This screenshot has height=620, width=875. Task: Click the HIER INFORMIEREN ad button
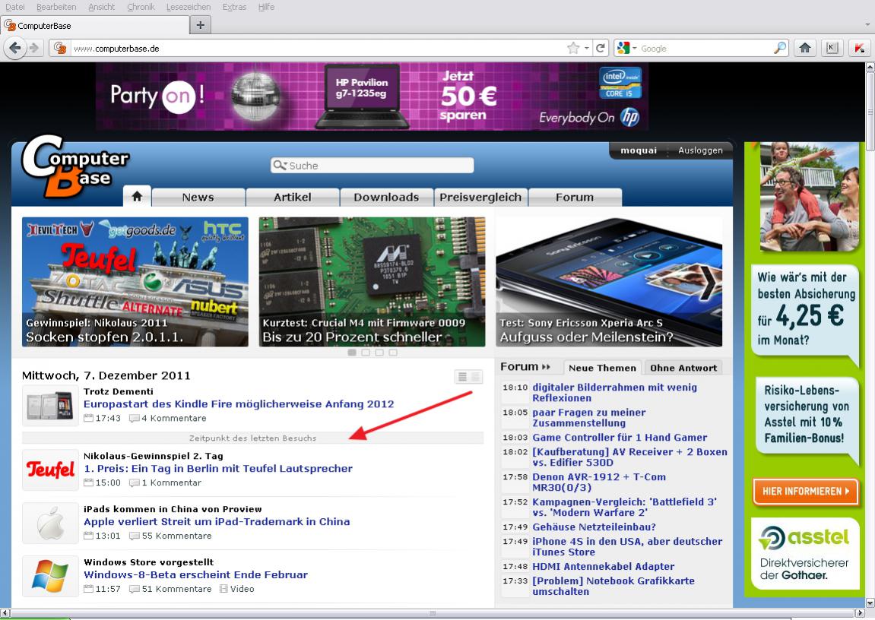pyautogui.click(x=805, y=491)
